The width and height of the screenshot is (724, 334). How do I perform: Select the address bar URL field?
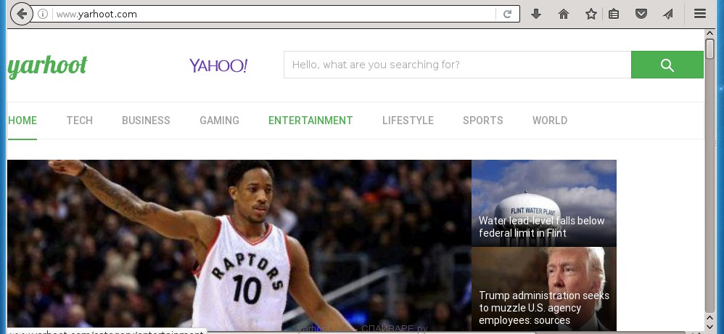click(x=276, y=14)
